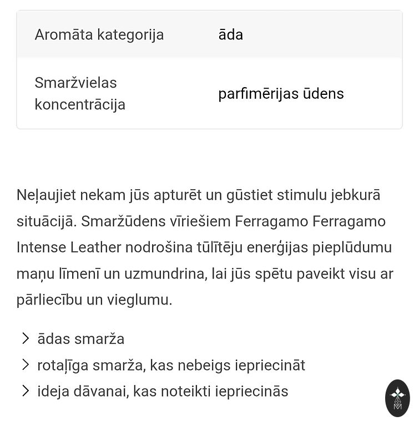Open the round black floating assistant icon
419x426 pixels.
click(397, 398)
